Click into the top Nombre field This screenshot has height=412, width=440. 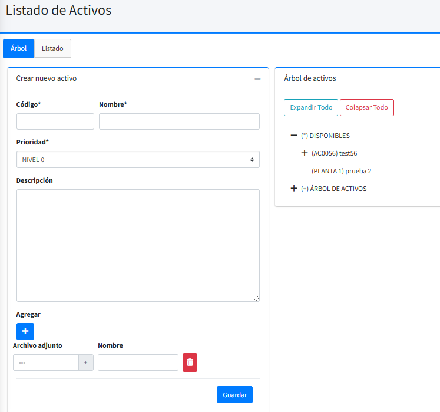pyautogui.click(x=179, y=121)
